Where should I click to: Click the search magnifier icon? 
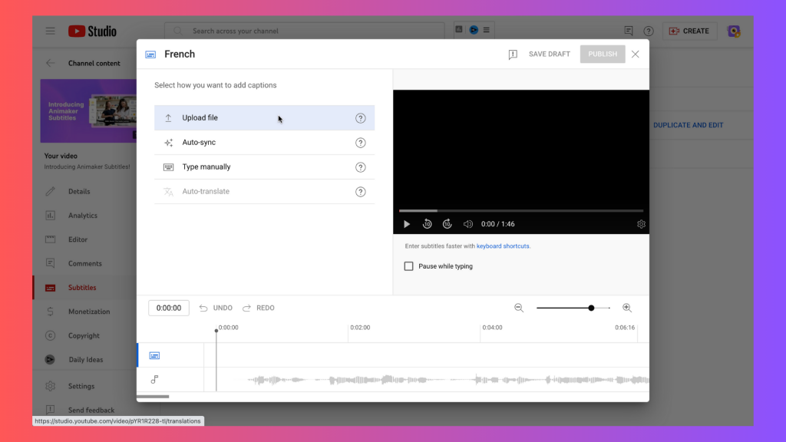[177, 31]
